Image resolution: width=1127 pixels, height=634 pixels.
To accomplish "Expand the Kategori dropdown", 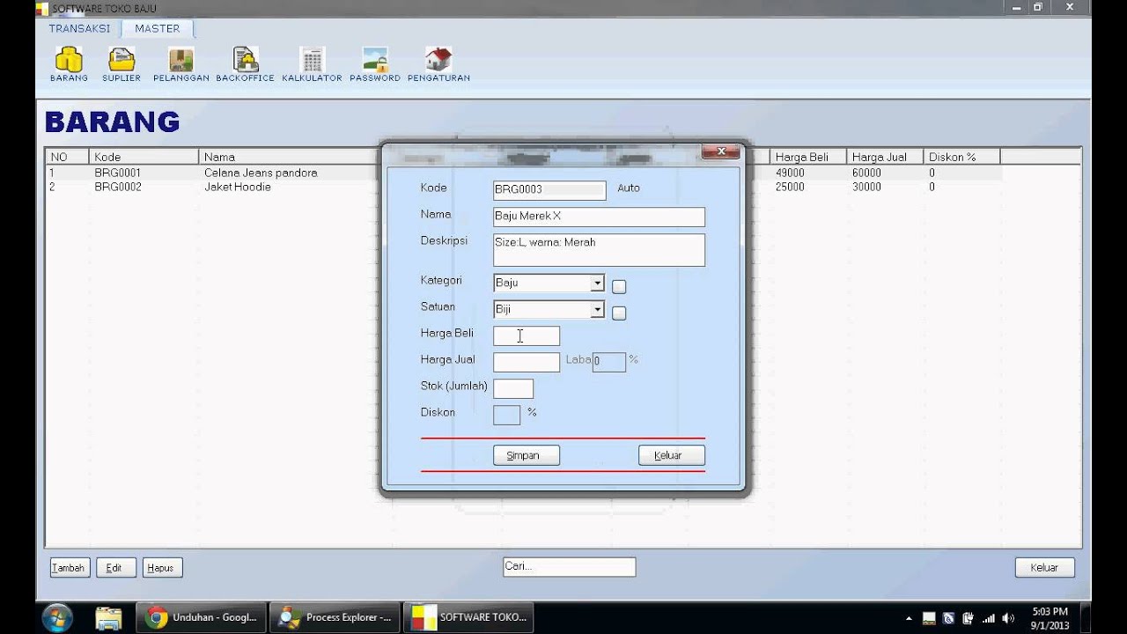I will point(597,284).
